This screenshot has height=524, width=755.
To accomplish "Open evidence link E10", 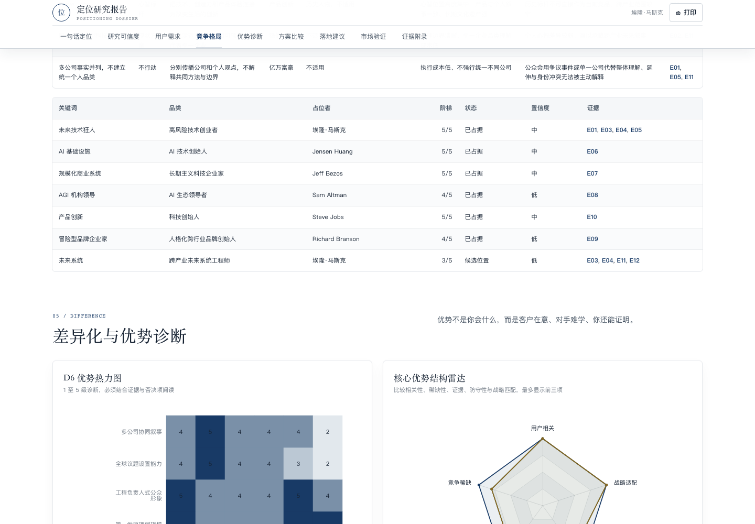I will coord(592,217).
